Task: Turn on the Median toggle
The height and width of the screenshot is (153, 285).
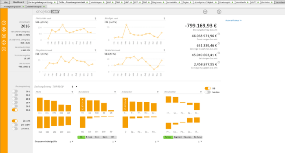Action: [208, 92]
